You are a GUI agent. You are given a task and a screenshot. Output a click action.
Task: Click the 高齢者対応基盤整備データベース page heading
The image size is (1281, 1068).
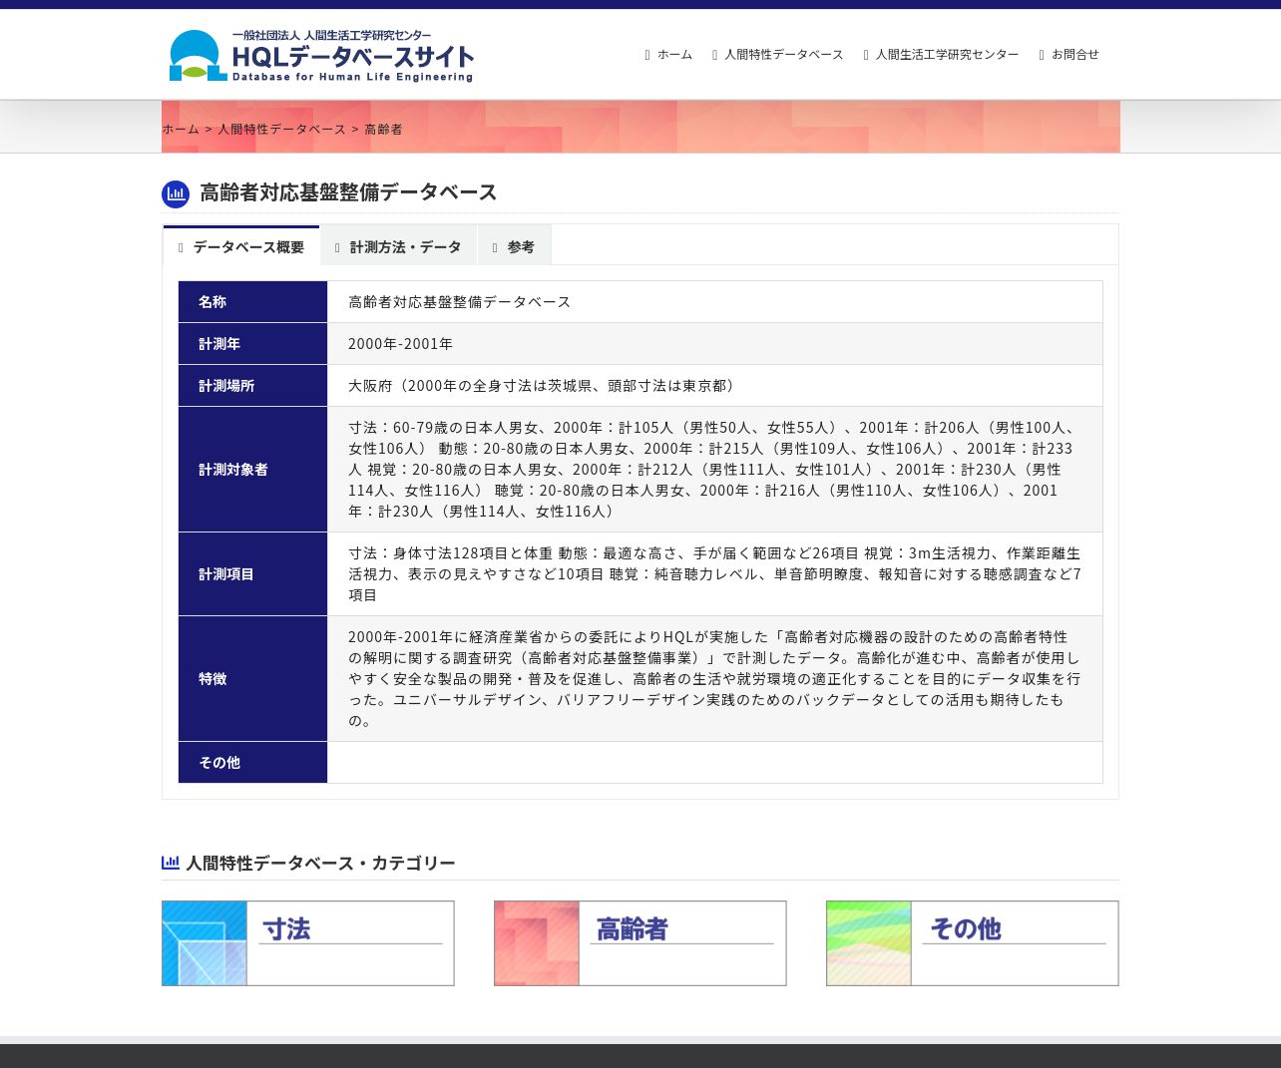[x=348, y=192]
